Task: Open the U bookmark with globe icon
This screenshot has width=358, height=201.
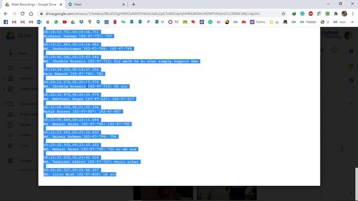Action: click(x=325, y=22)
